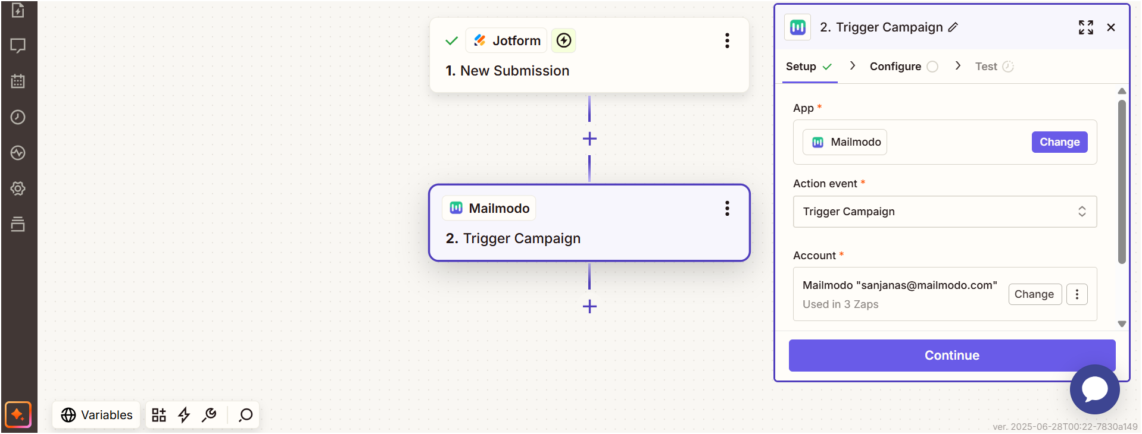Image resolution: width=1142 pixels, height=434 pixels.
Task: Click the lightning bolt icon in the bottom toolbar
Action: tap(184, 415)
